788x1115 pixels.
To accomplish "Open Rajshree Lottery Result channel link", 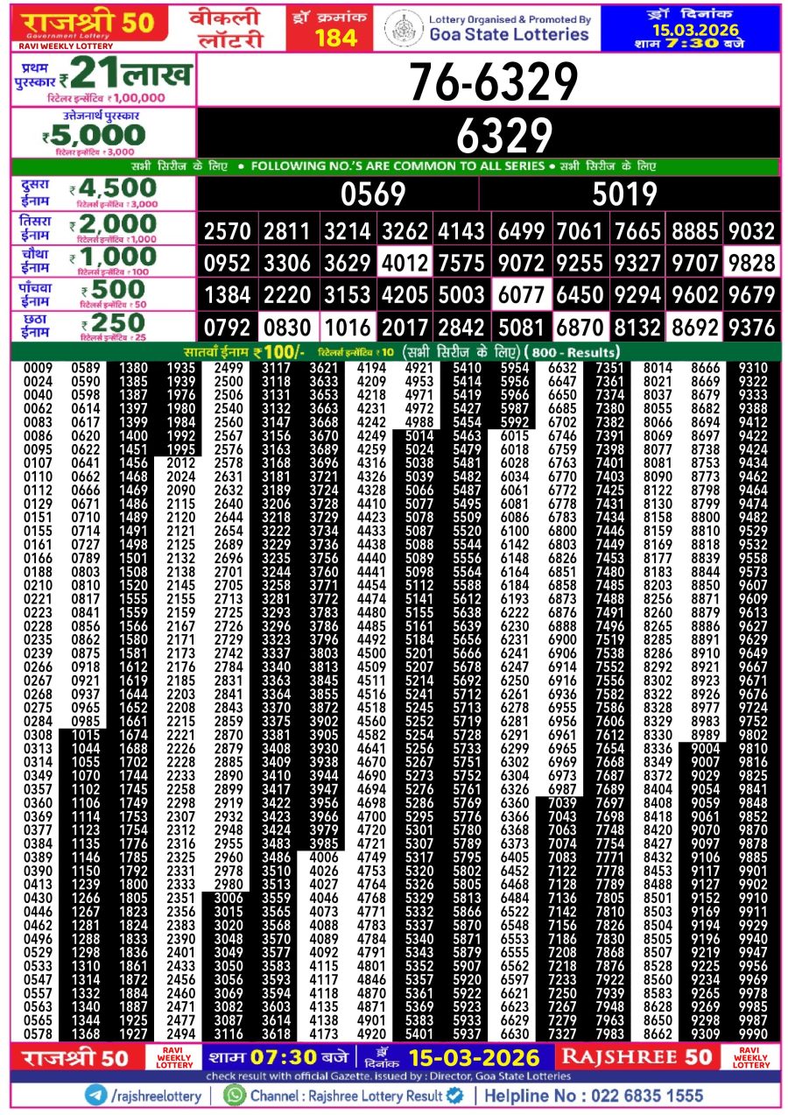I will tap(346, 1096).
